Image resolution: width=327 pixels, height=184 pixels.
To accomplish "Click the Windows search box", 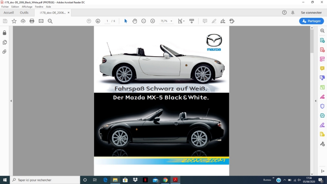I will (45, 180).
